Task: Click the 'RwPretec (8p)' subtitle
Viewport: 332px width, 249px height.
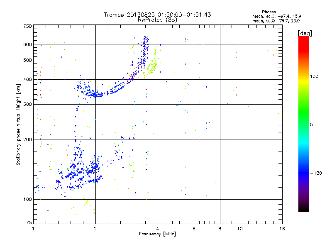Action: [157, 20]
